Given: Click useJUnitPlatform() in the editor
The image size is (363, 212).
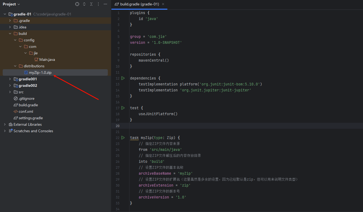Looking at the screenshot, I should point(158,114).
